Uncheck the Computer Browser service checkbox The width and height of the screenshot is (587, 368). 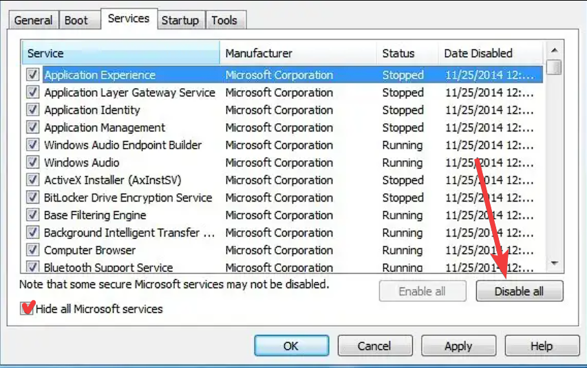(x=32, y=250)
